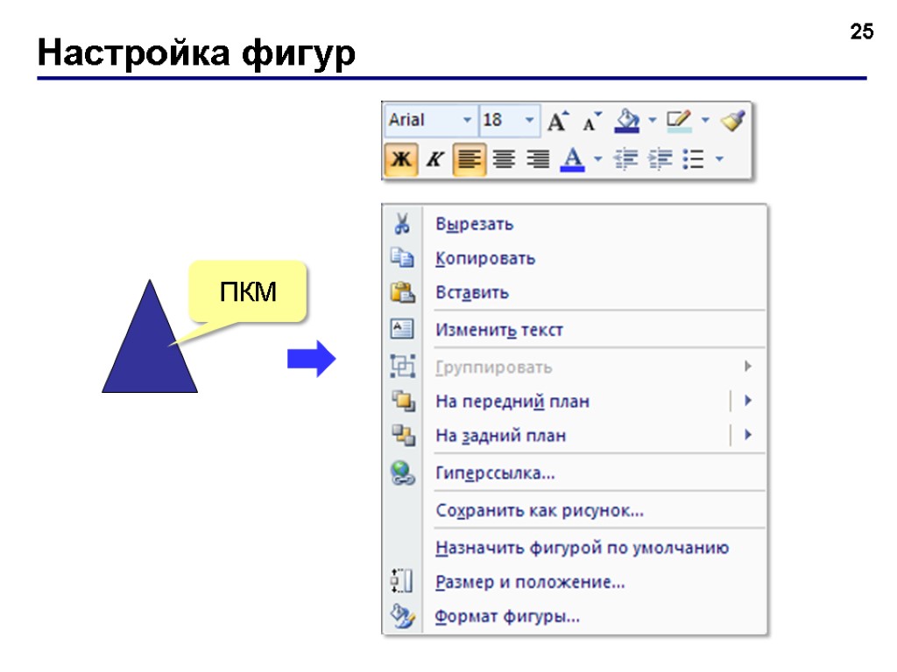Apply shape fill with paint bucket icon
Viewport: 897px width, 672px height.
626,121
